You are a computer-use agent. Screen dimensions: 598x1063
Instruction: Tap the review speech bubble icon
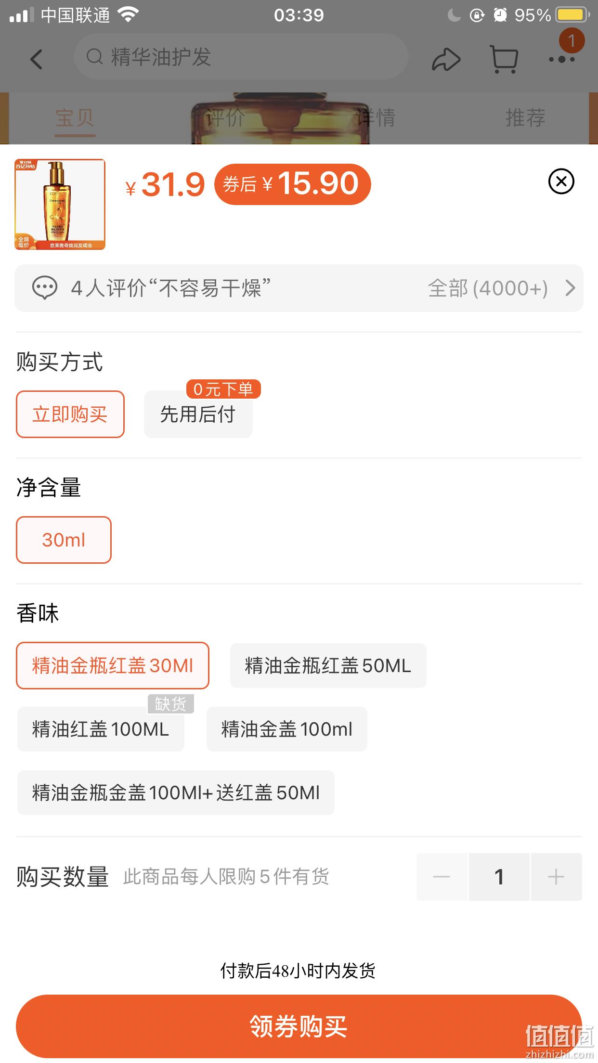pos(45,288)
